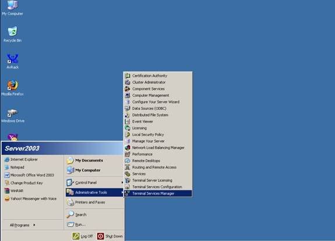Click the Cluster Administrator icon

tap(128, 82)
